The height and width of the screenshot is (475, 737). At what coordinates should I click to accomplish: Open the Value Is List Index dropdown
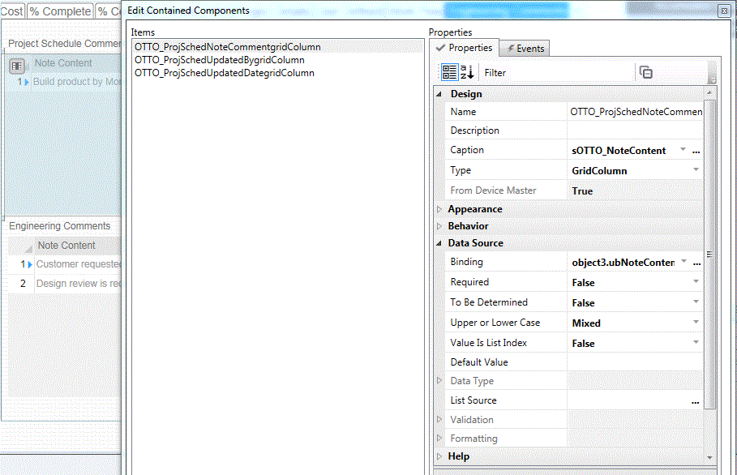pos(693,342)
